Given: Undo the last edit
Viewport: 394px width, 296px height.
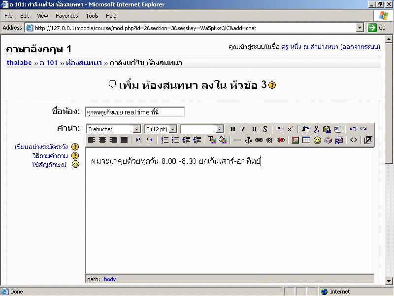Looking at the screenshot, I should pyautogui.click(x=353, y=129).
